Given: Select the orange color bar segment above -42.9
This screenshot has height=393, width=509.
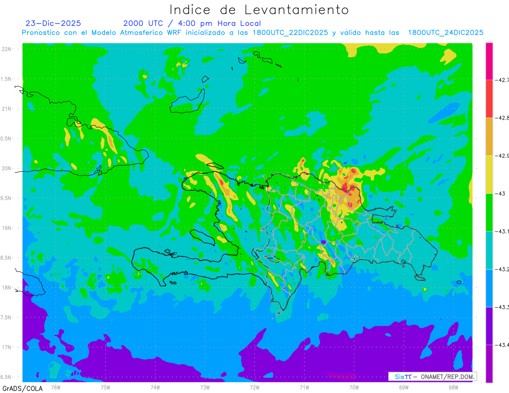Looking at the screenshot, I should (489, 137).
